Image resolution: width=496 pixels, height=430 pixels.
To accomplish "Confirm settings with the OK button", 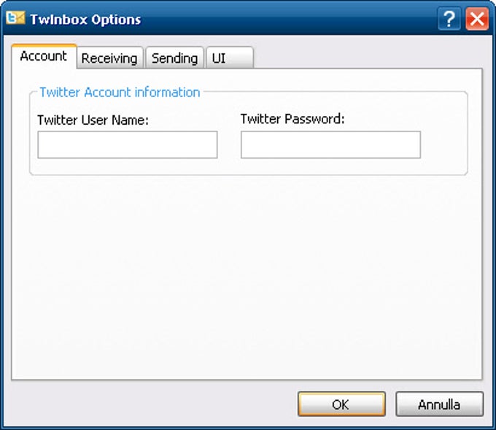I will point(341,404).
